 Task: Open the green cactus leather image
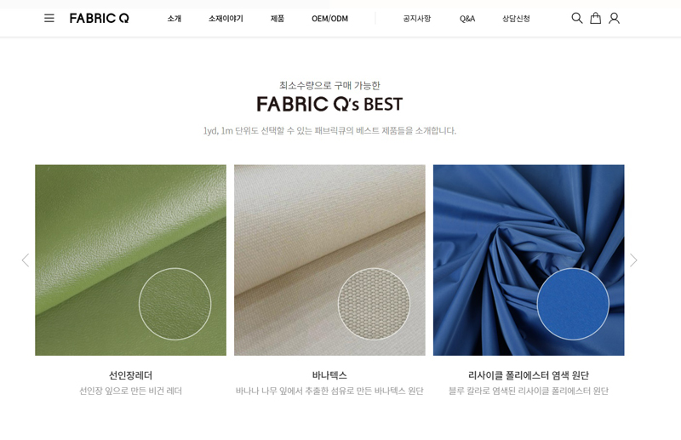point(131,260)
